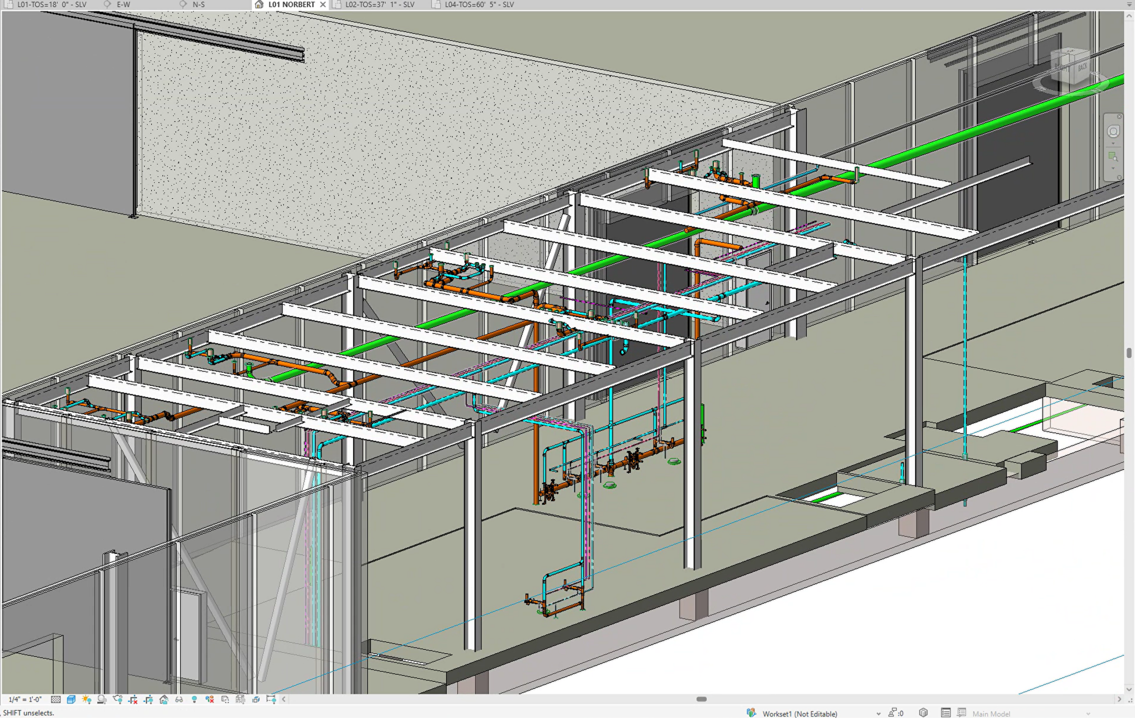1135x718 pixels.
Task: Click the Unlocked 3D View house icon
Action: (x=164, y=699)
